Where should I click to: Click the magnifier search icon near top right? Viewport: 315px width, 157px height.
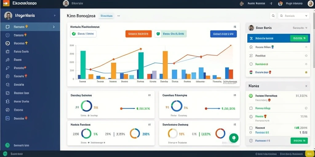coord(273,16)
